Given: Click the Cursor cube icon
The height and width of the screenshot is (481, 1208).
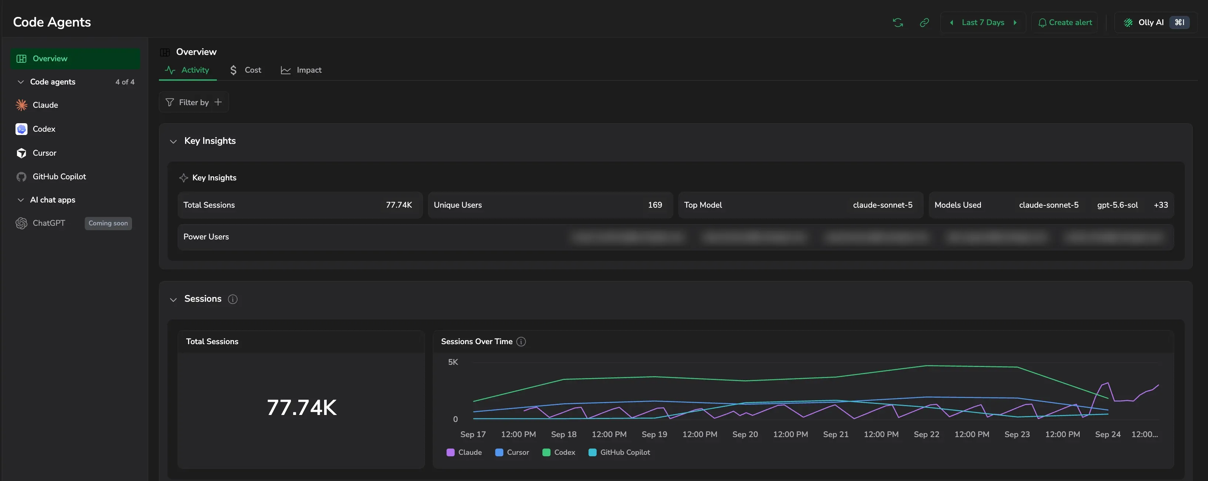Looking at the screenshot, I should coord(21,153).
